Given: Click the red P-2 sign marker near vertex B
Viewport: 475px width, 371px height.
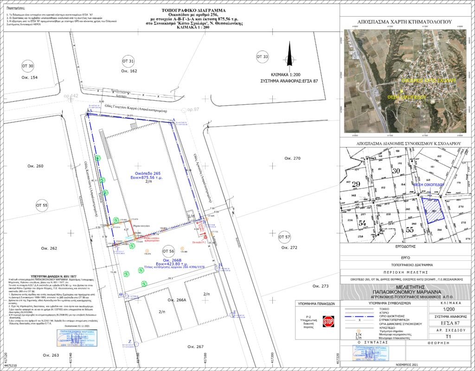Looking at the screenshot, I should (205, 237).
